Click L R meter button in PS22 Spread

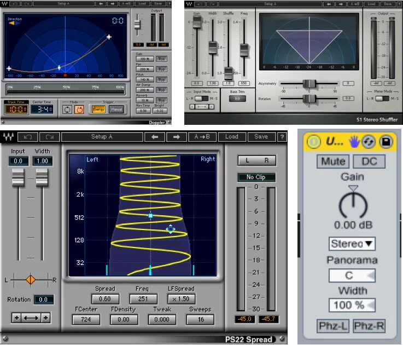point(257,160)
